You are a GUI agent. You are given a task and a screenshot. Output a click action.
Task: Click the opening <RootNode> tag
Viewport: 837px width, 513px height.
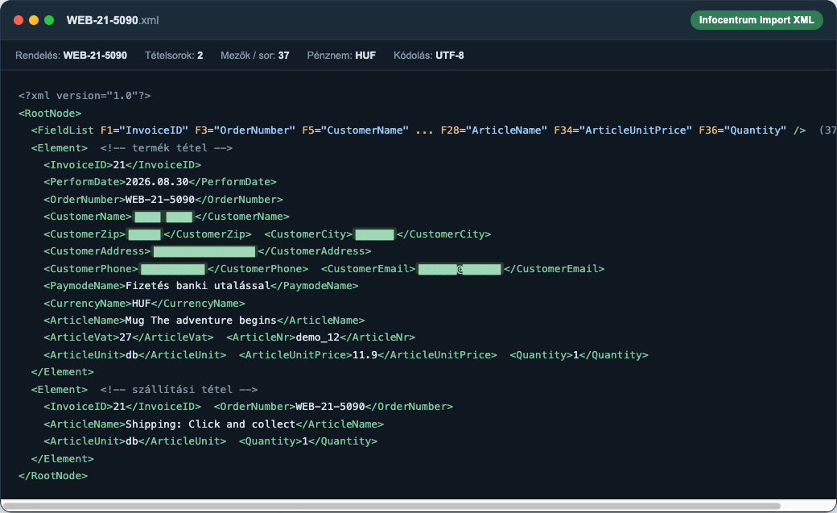pyautogui.click(x=50, y=114)
